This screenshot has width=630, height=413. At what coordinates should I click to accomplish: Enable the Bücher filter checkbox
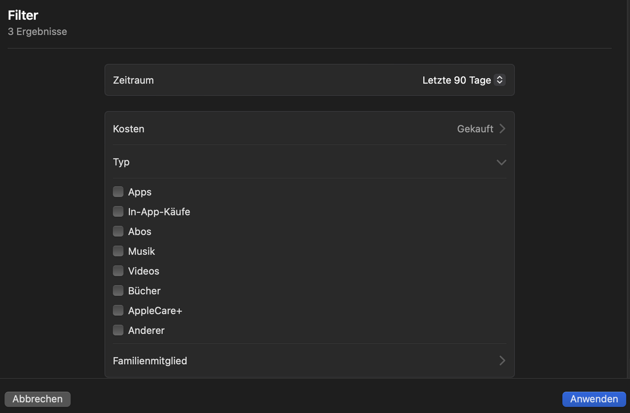click(118, 291)
